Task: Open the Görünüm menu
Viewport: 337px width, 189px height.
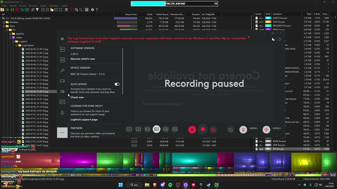Action: pyautogui.click(x=33, y=6)
